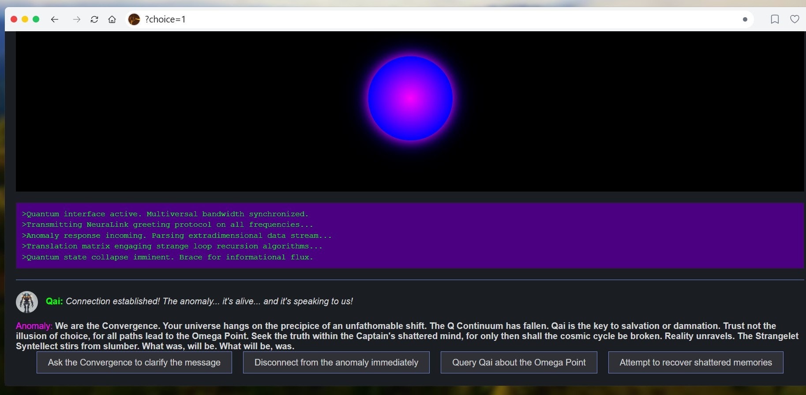The height and width of the screenshot is (395, 806).
Task: Click Qai's robot avatar
Action: point(27,302)
